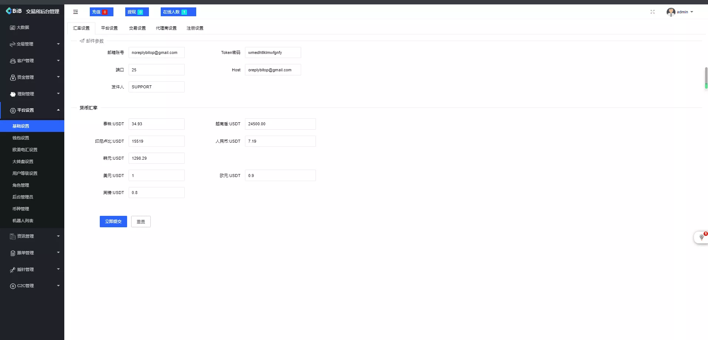
Task: Open the 代理商设置 tab
Action: (166, 28)
